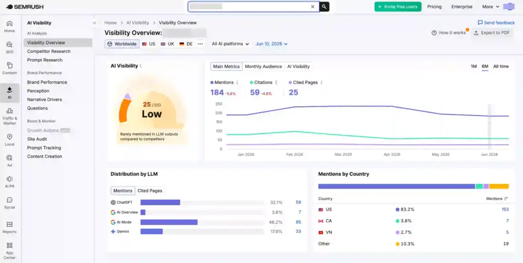Screen dimensions: 523x263
Task: Click Export to PDF button
Action: (x=492, y=33)
